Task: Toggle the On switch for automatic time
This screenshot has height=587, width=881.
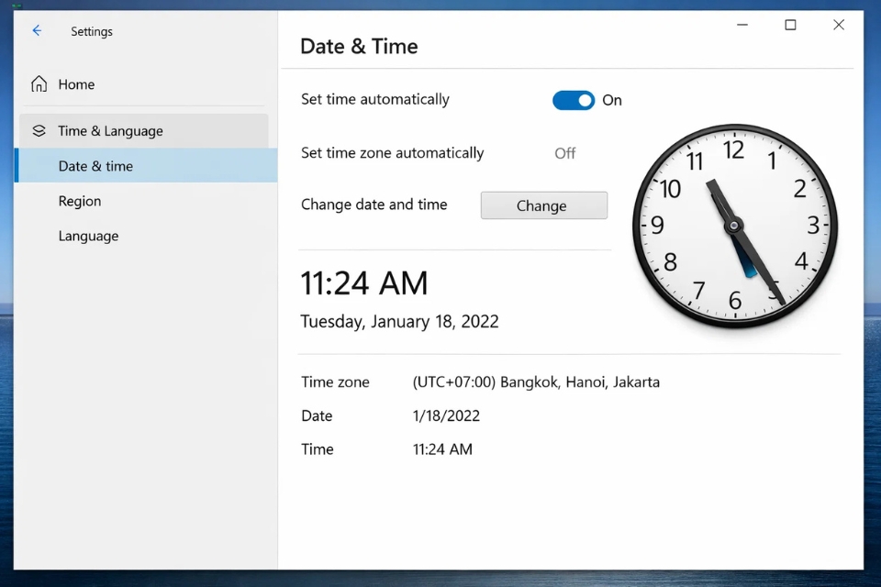Action: (x=574, y=100)
